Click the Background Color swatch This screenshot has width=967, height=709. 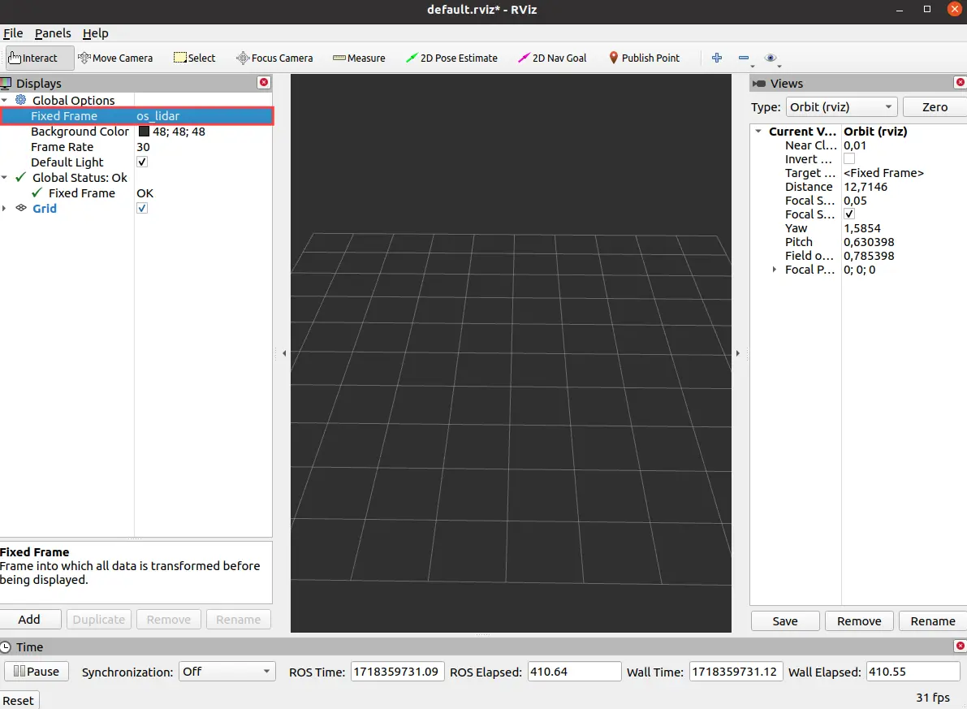[144, 132]
